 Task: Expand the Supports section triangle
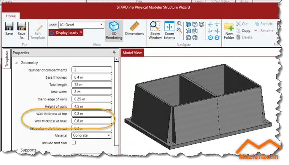click(17, 150)
